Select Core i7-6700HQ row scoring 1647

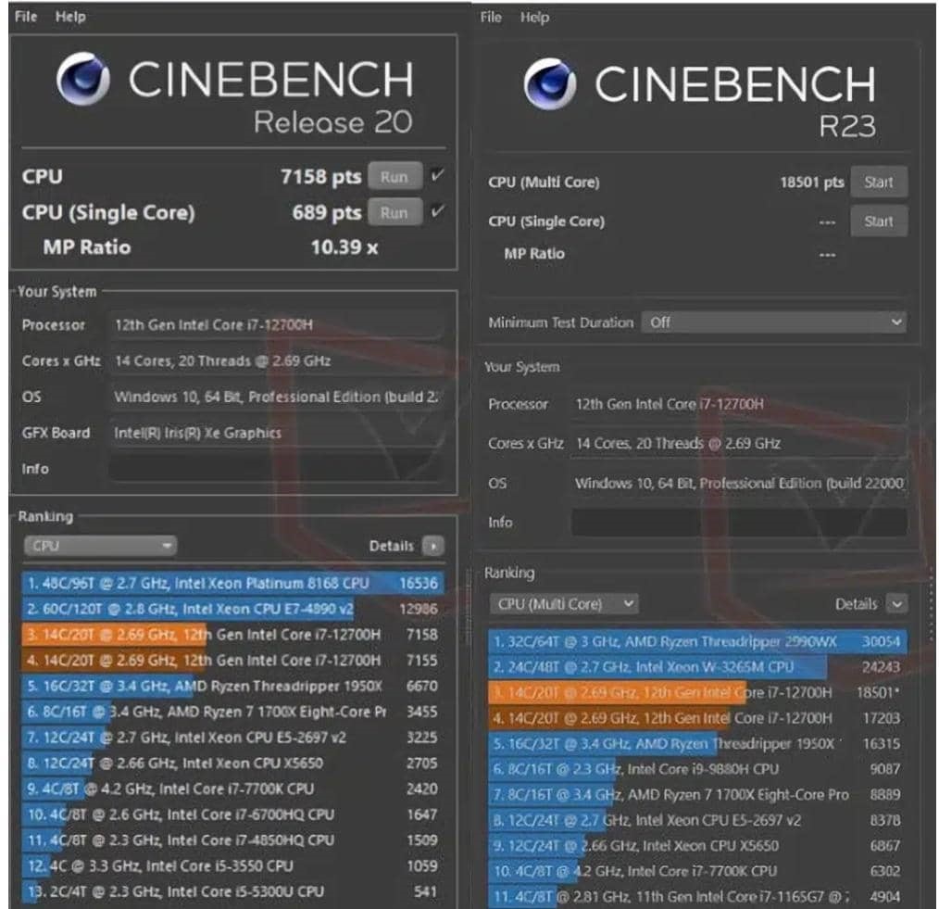coord(233,814)
